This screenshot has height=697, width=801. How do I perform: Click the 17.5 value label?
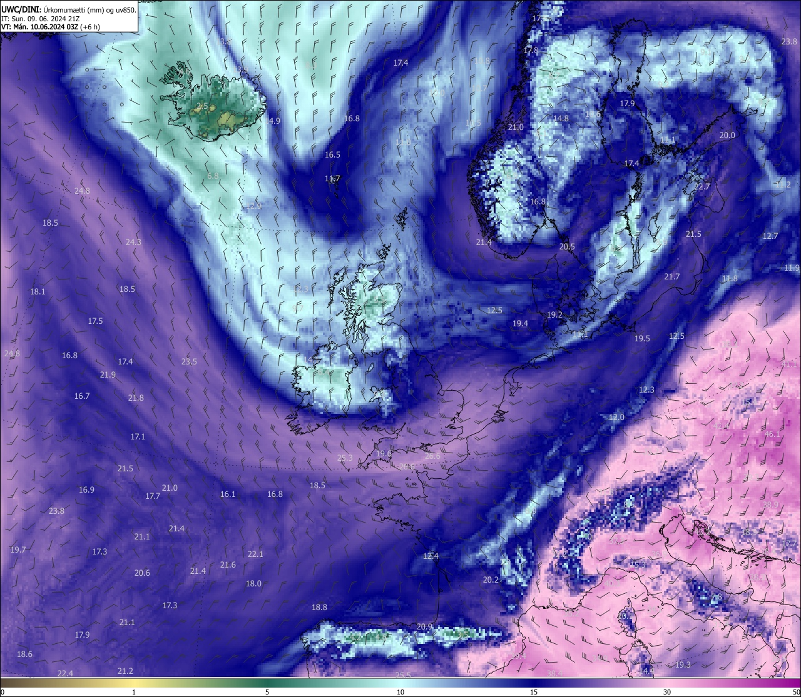[x=95, y=321]
